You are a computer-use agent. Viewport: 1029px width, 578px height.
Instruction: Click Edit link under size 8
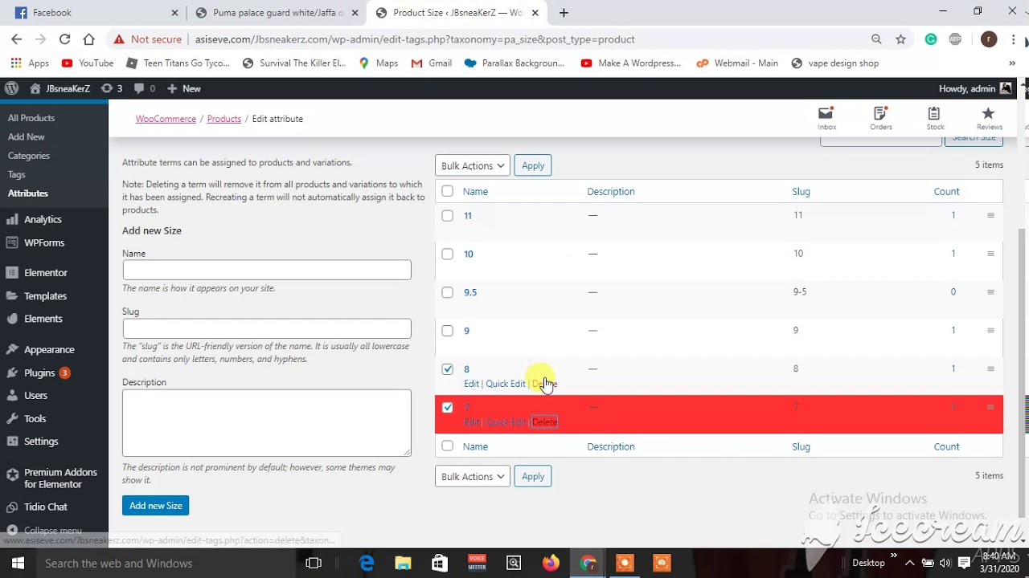point(471,384)
